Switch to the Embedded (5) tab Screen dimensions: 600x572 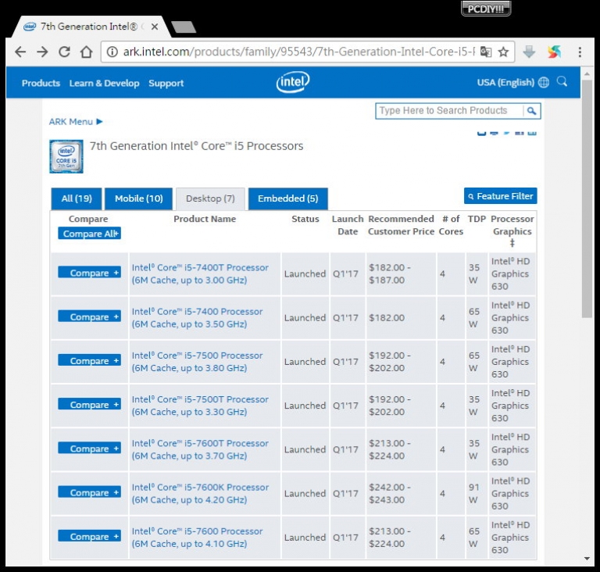(287, 198)
